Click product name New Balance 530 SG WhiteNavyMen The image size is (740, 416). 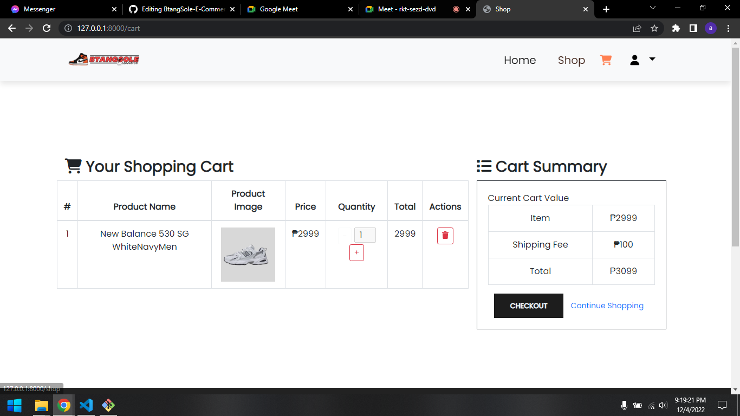click(x=145, y=240)
